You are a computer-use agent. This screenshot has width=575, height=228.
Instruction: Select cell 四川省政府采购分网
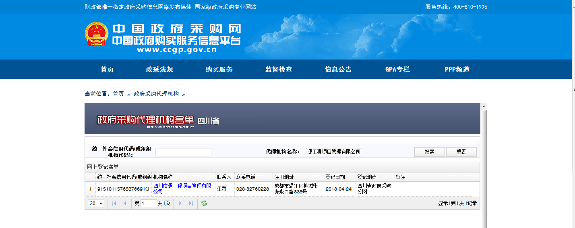[375, 189]
